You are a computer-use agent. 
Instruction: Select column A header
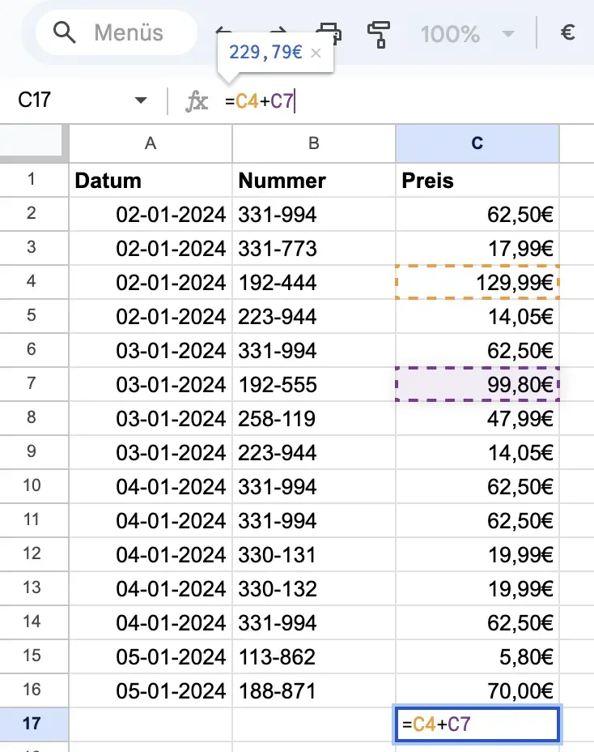click(x=151, y=143)
